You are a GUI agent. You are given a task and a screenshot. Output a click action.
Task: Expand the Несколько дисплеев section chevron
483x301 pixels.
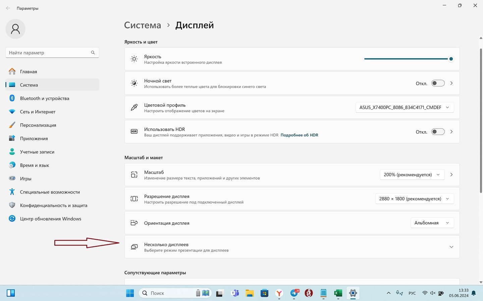click(x=451, y=247)
